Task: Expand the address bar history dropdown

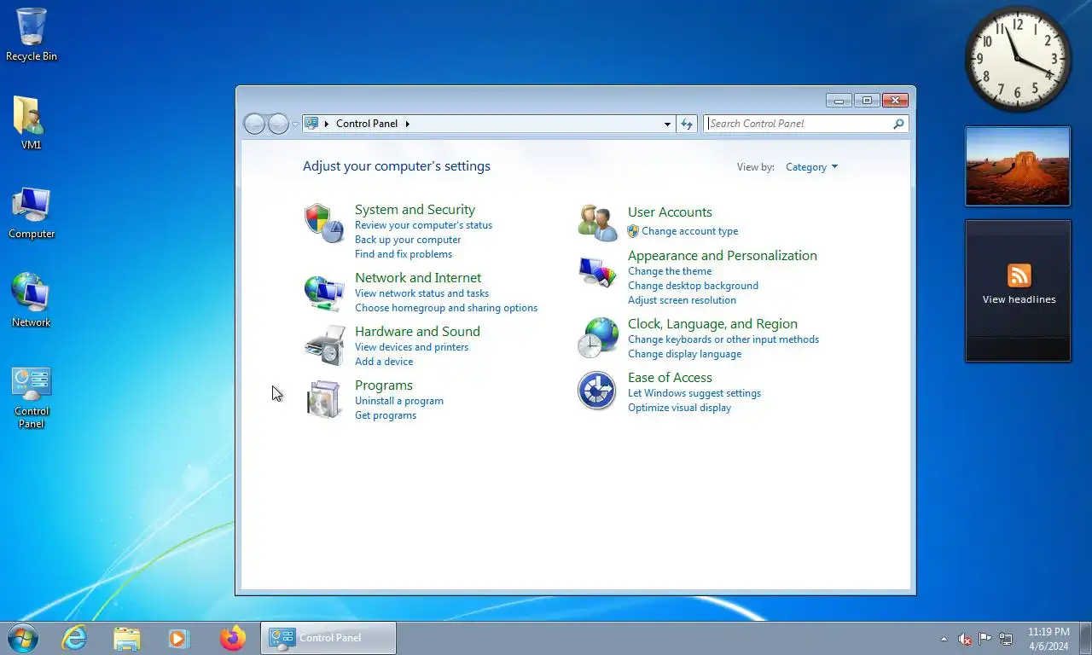Action: coord(667,124)
